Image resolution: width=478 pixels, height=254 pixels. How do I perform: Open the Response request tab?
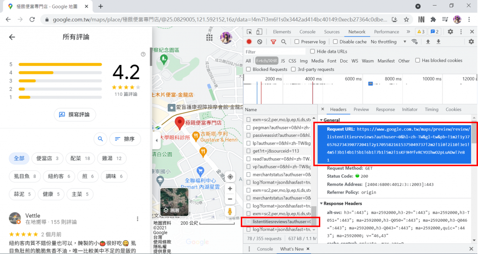pyautogui.click(x=385, y=109)
